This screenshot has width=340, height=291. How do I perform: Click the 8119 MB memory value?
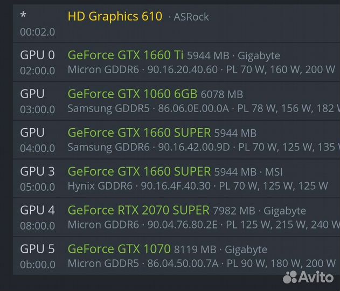pos(195,250)
